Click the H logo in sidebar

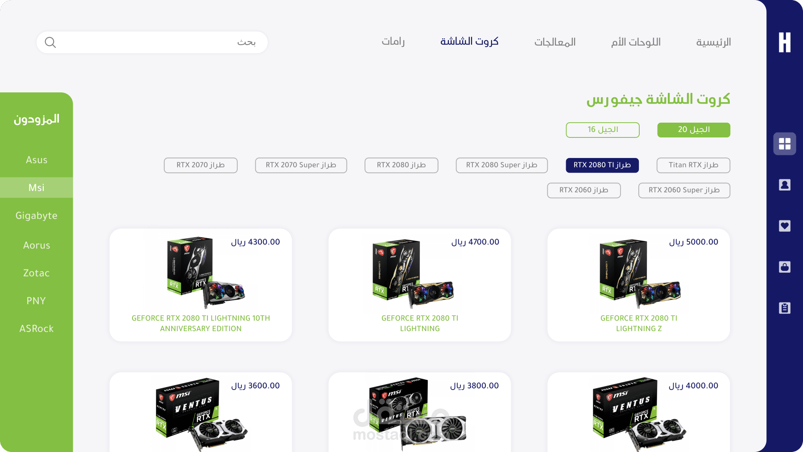pyautogui.click(x=784, y=42)
